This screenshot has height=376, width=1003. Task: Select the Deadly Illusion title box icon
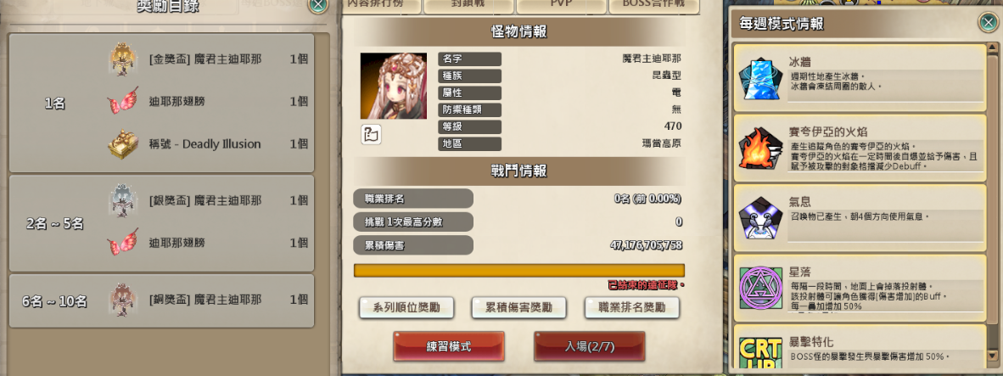tap(122, 144)
